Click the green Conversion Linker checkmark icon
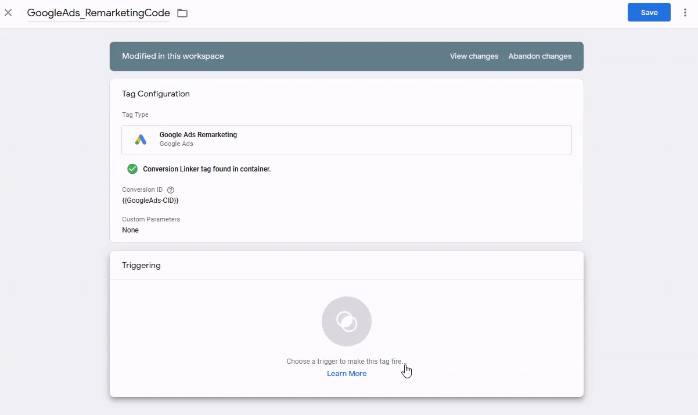 point(132,169)
